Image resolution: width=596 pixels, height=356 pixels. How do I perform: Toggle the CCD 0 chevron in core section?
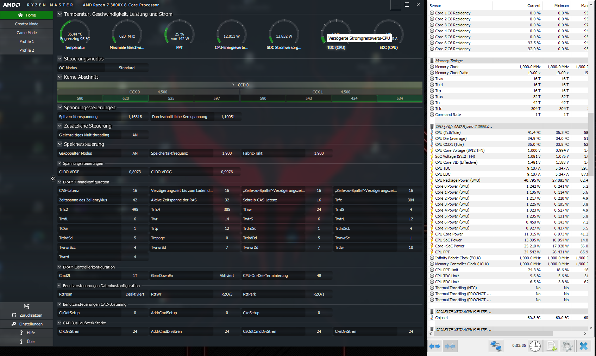coord(233,85)
